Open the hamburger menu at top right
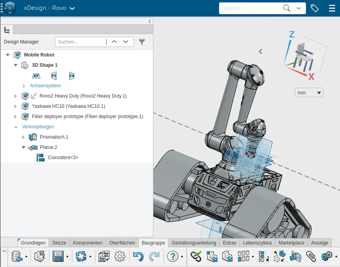 coord(332,8)
